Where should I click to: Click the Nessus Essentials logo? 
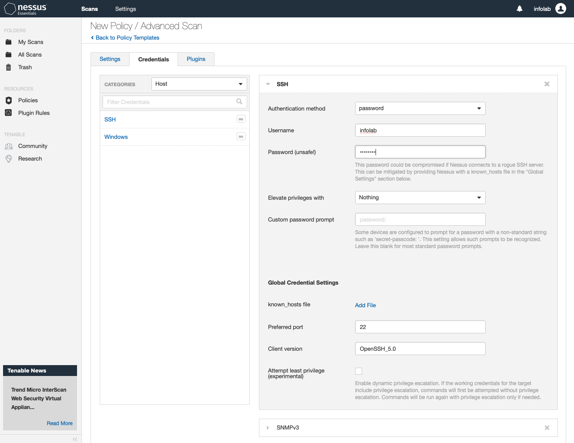click(25, 9)
